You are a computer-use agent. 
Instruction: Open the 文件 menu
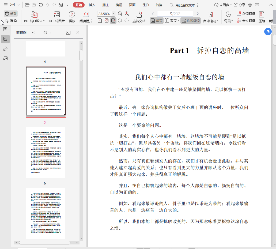[12, 5]
